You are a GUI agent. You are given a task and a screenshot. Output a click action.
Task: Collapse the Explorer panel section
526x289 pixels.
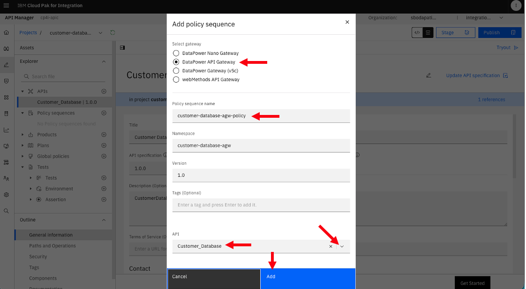(104, 61)
